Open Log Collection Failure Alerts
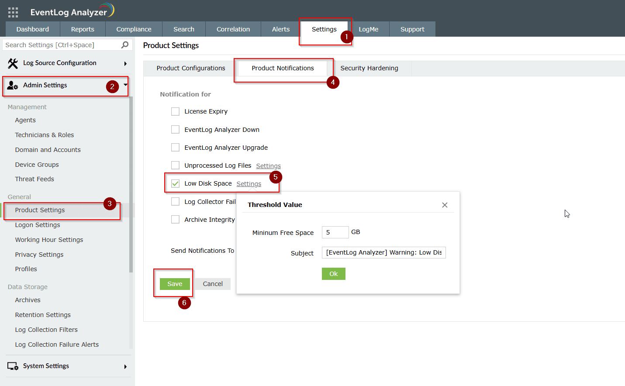Viewport: 625px width, 386px height. 57,345
